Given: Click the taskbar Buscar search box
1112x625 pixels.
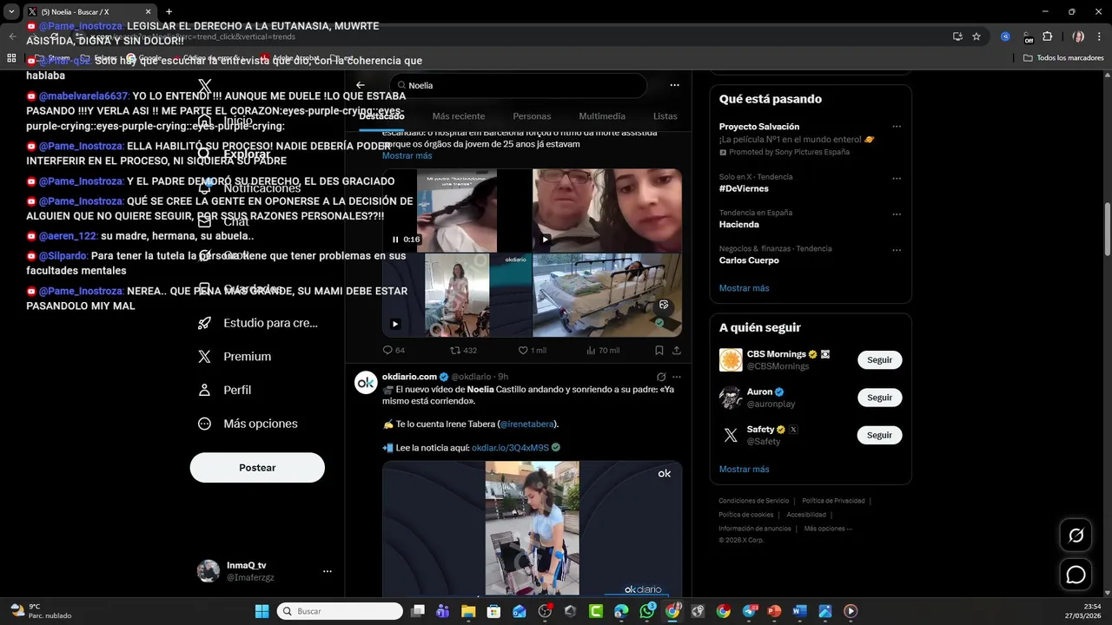Looking at the screenshot, I should click(340, 611).
